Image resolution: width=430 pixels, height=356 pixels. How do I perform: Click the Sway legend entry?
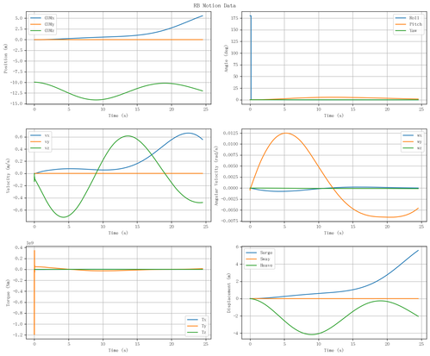tap(259, 259)
